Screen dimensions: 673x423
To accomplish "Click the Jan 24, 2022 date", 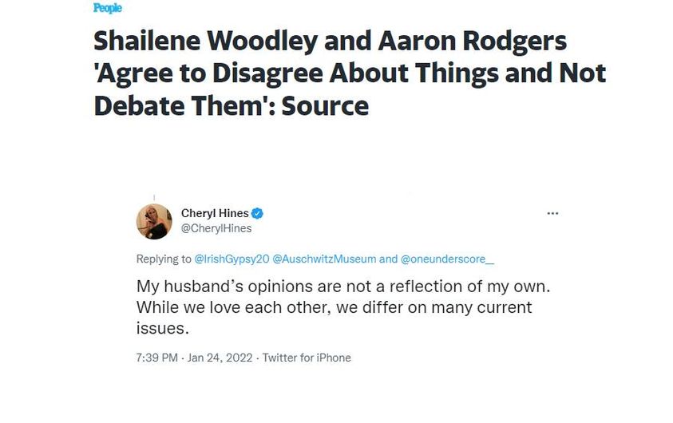I will pyautogui.click(x=220, y=358).
